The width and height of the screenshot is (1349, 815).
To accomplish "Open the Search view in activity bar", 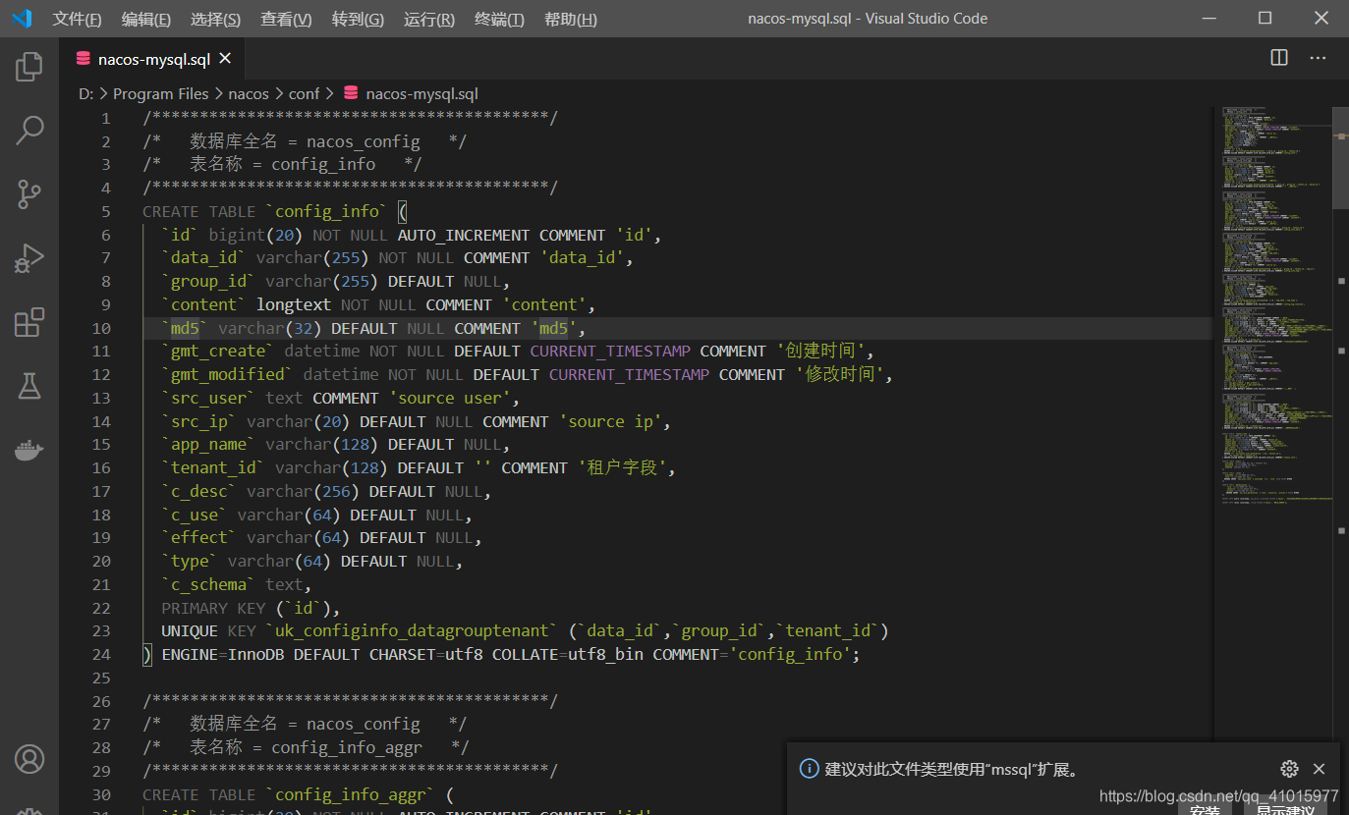I will pyautogui.click(x=29, y=130).
